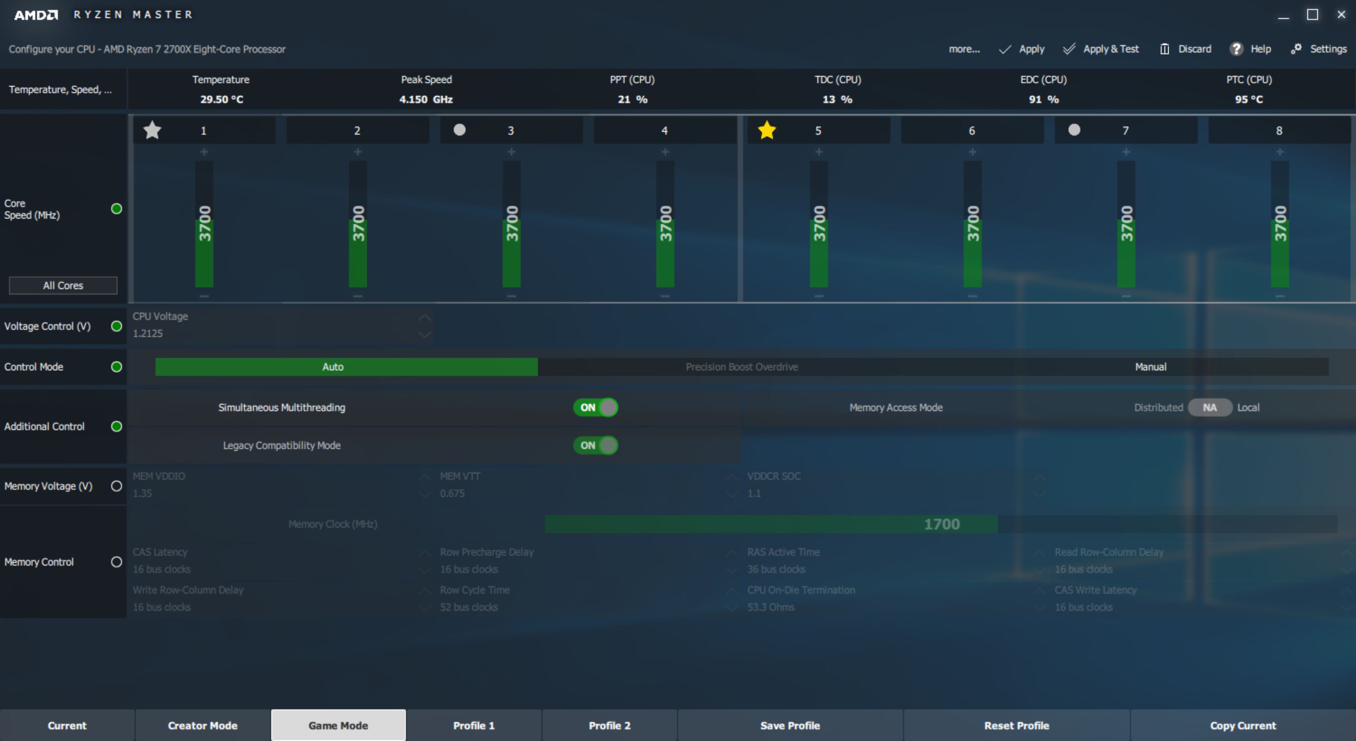Toggle Simultaneous Multithreading switch off
Image resolution: width=1356 pixels, height=741 pixels.
click(x=595, y=407)
